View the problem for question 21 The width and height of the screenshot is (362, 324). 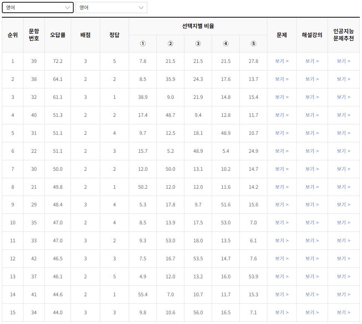[282, 187]
